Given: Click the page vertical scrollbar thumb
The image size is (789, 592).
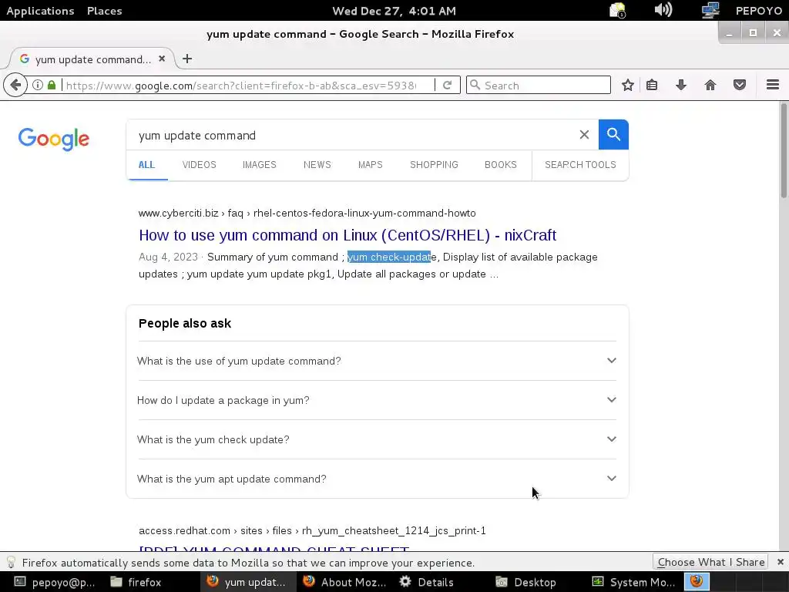Looking at the screenshot, I should tap(784, 150).
